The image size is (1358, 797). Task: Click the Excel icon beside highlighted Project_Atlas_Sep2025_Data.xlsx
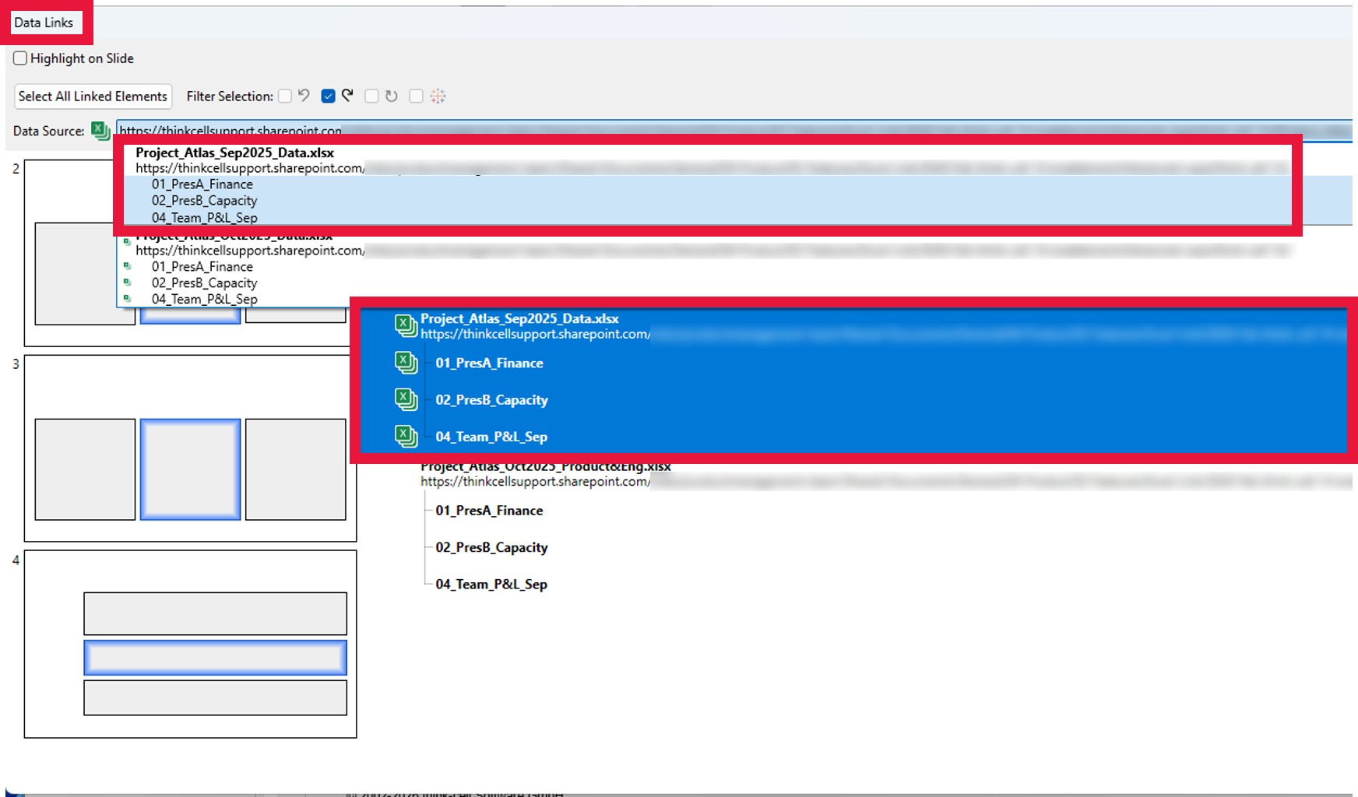click(x=406, y=325)
